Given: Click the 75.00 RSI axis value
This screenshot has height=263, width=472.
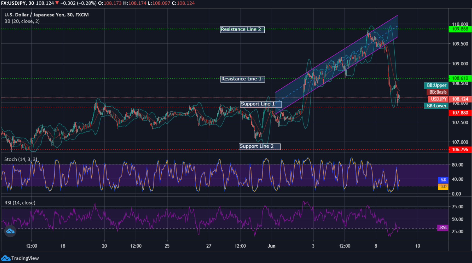Looking at the screenshot, I should click(x=457, y=207).
